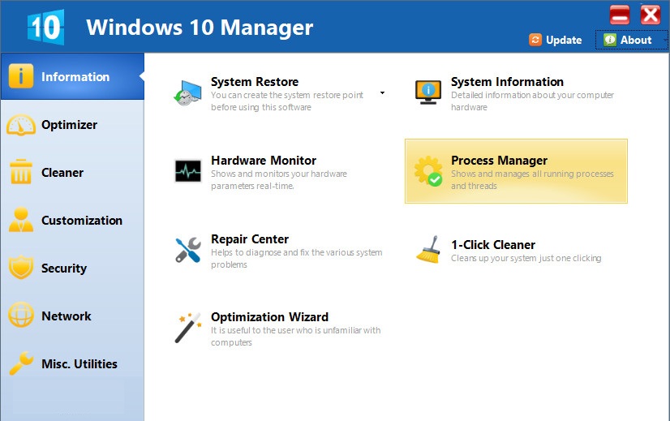Open the Process Manager tool
Viewport: 670px width, 421px height.
coord(516,171)
